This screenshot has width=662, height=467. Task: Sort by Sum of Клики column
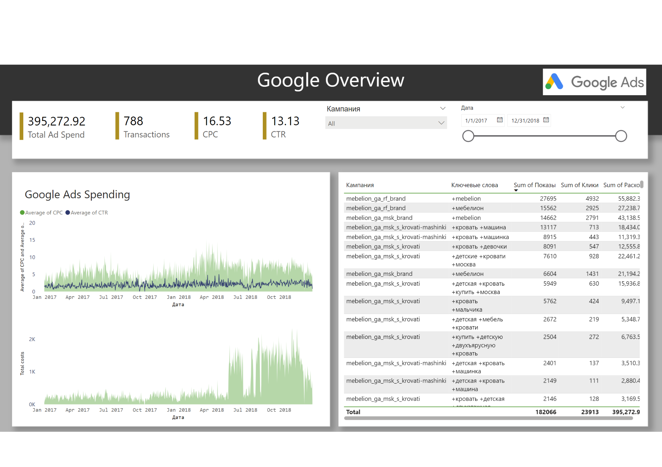click(x=579, y=185)
